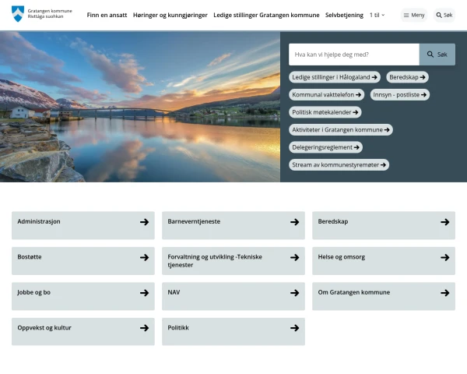Click arrow icon on Barneverntjeneste card
Screen dimensions: 467x374
294,222
